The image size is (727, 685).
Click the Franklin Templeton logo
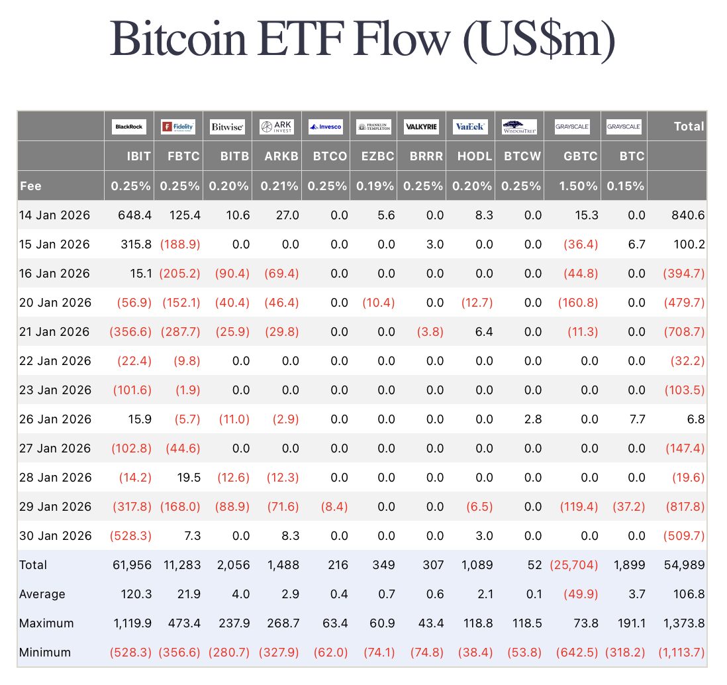[x=374, y=127]
